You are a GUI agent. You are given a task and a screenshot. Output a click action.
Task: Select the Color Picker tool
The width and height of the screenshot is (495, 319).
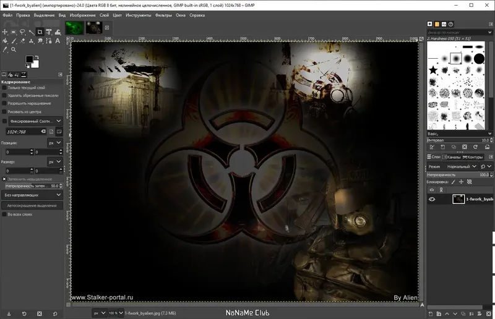click(5, 49)
